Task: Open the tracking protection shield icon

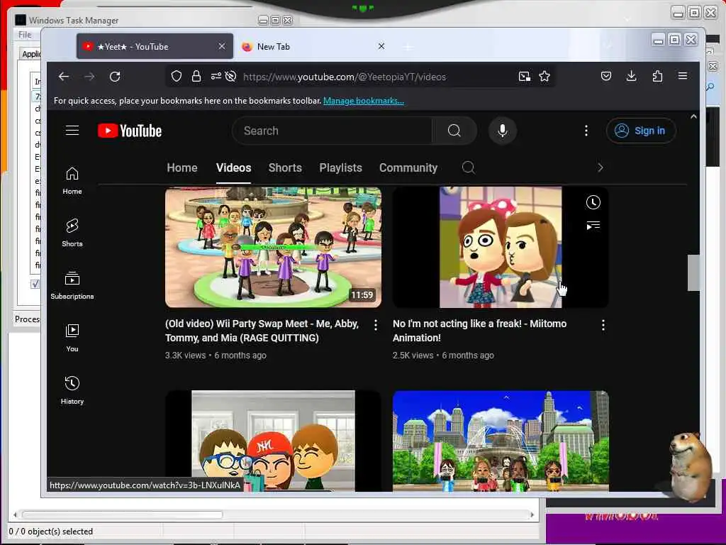Action: point(177,77)
